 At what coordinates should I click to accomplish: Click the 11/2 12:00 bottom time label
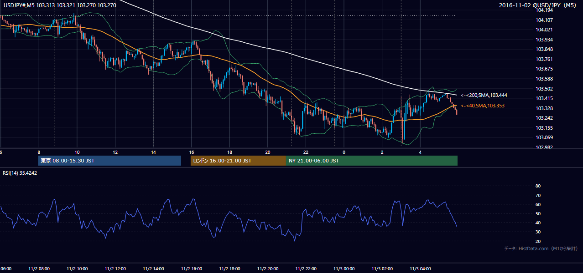point(115,269)
